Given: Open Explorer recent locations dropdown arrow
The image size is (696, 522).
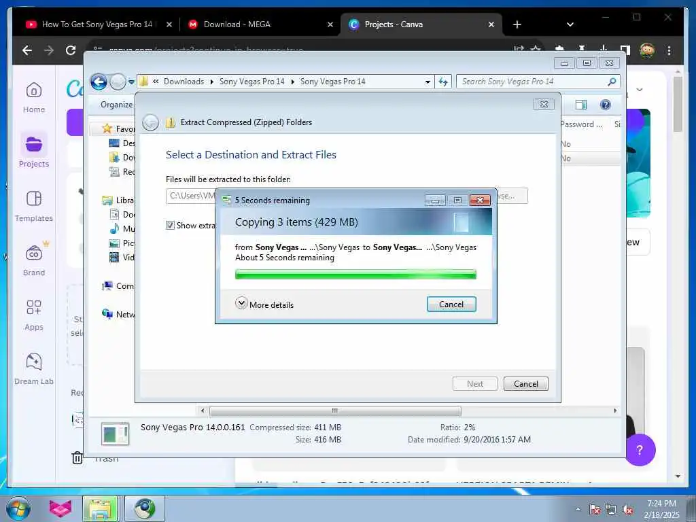Looking at the screenshot, I should coord(131,82).
